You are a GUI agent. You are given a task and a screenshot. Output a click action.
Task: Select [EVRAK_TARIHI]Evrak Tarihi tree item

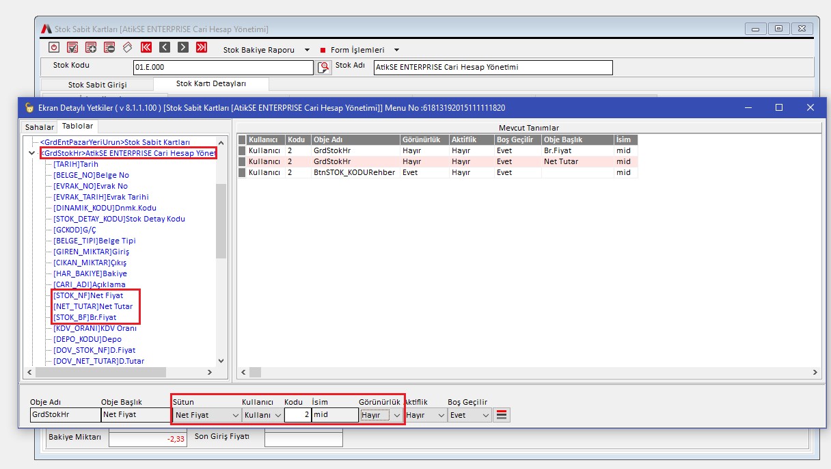tap(100, 197)
